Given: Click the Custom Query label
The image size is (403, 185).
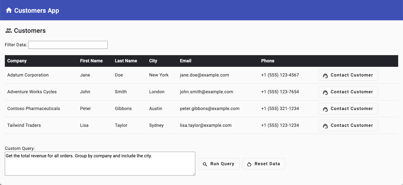Looking at the screenshot, I should [x=20, y=148].
